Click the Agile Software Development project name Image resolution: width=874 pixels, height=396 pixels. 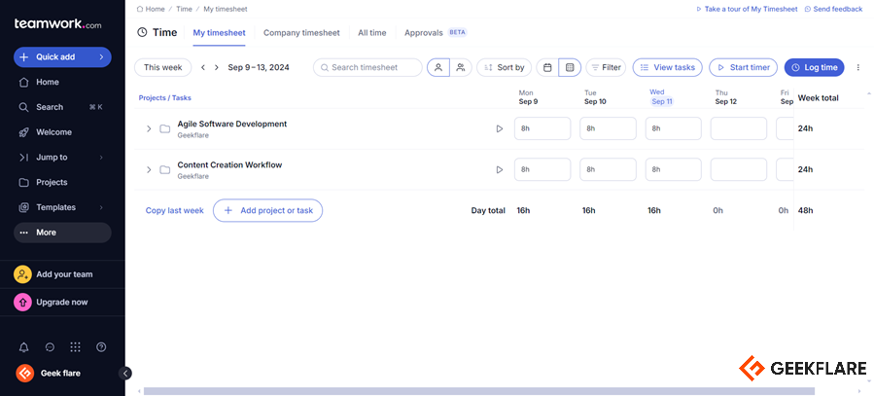(232, 124)
